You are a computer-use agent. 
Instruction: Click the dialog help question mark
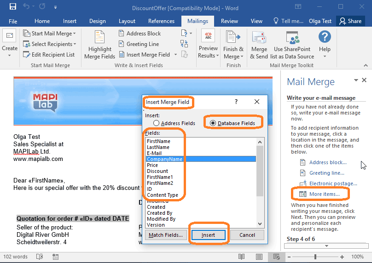point(236,102)
